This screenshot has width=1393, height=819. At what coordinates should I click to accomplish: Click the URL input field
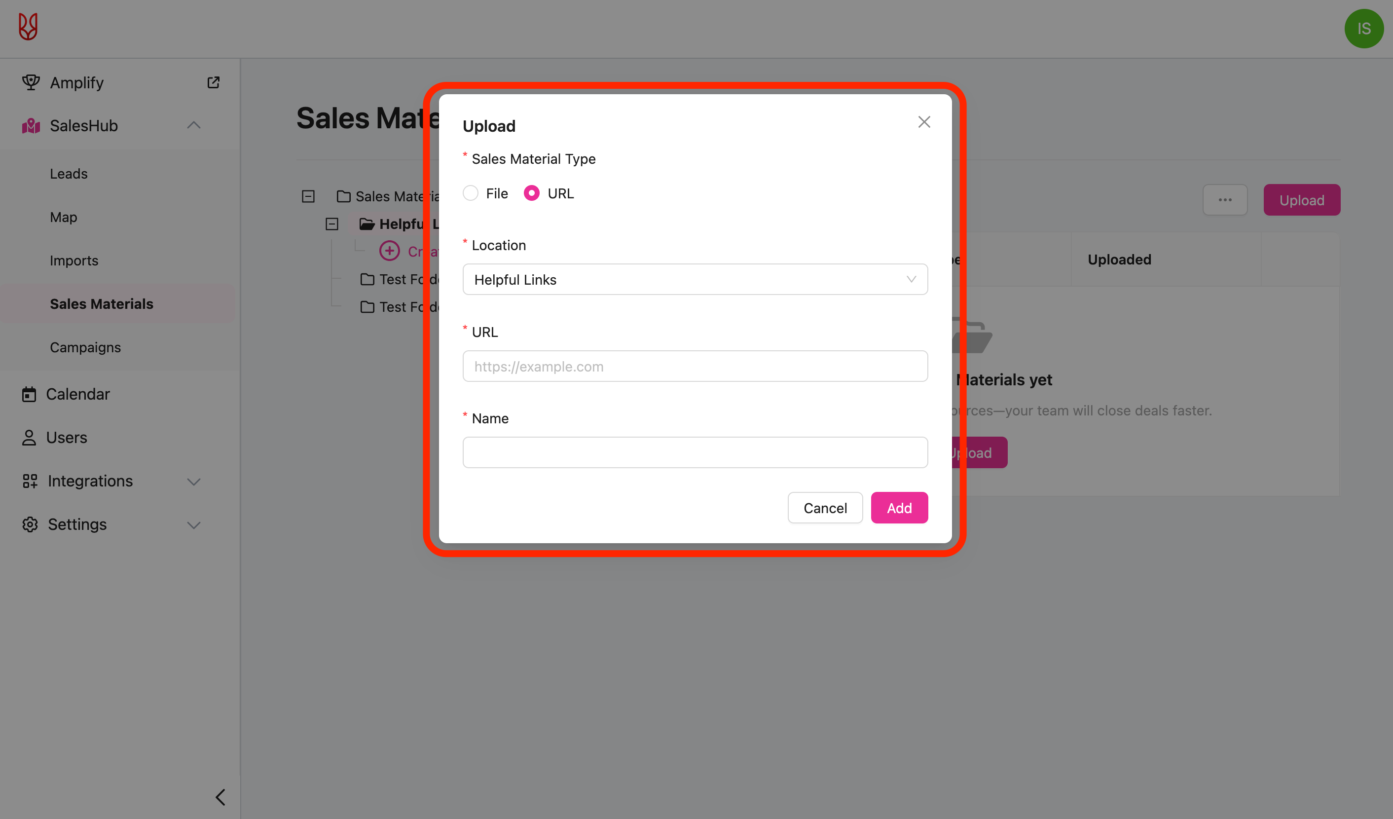click(695, 366)
